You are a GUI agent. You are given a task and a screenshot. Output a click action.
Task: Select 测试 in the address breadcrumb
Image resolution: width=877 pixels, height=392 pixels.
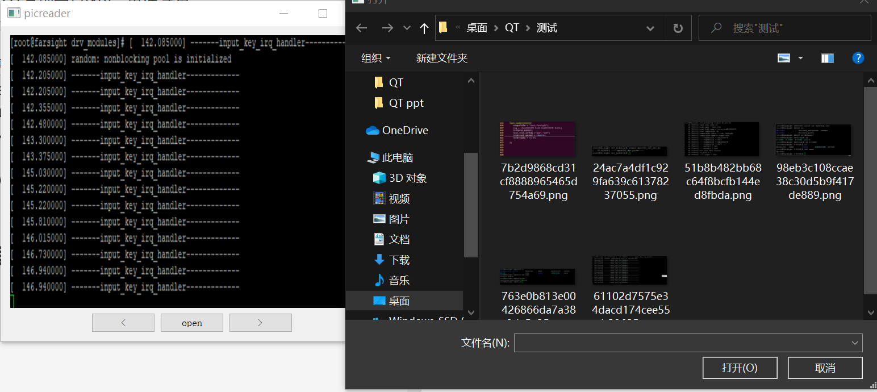[547, 28]
